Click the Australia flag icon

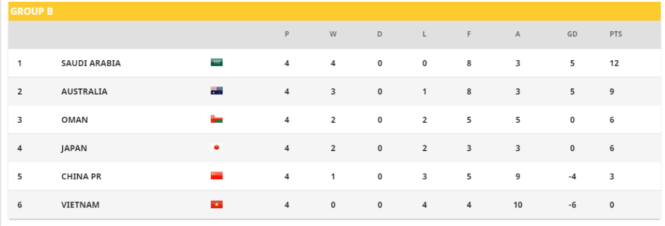click(217, 91)
